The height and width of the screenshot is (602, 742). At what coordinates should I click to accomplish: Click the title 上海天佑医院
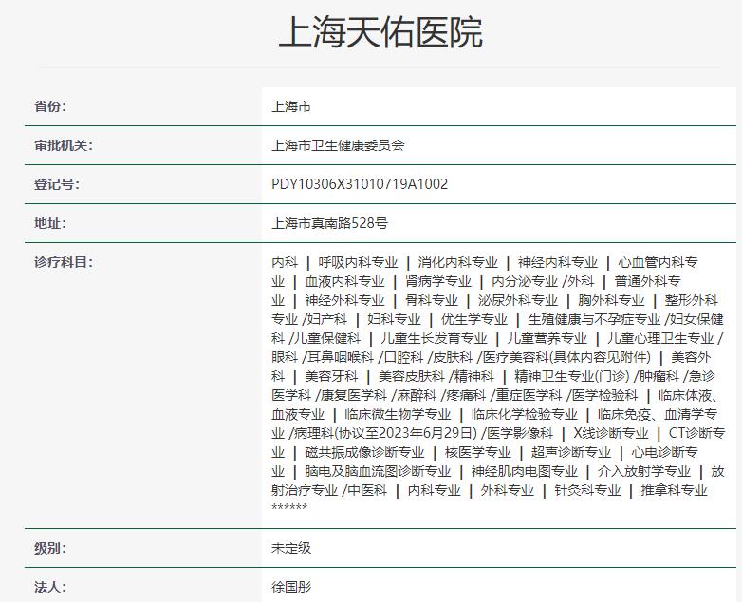pos(380,31)
